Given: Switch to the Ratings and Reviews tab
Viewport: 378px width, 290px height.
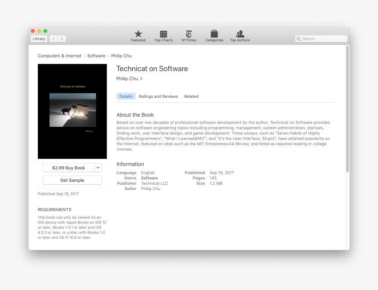Looking at the screenshot, I should 159,96.
